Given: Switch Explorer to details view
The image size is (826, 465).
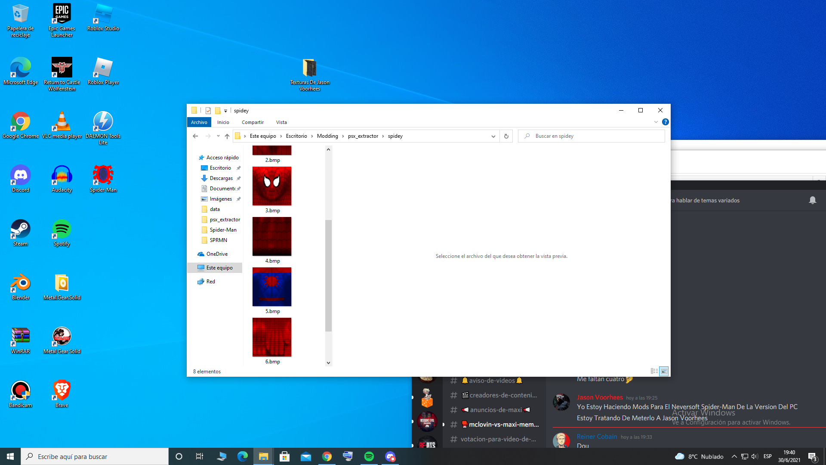Looking at the screenshot, I should click(654, 371).
